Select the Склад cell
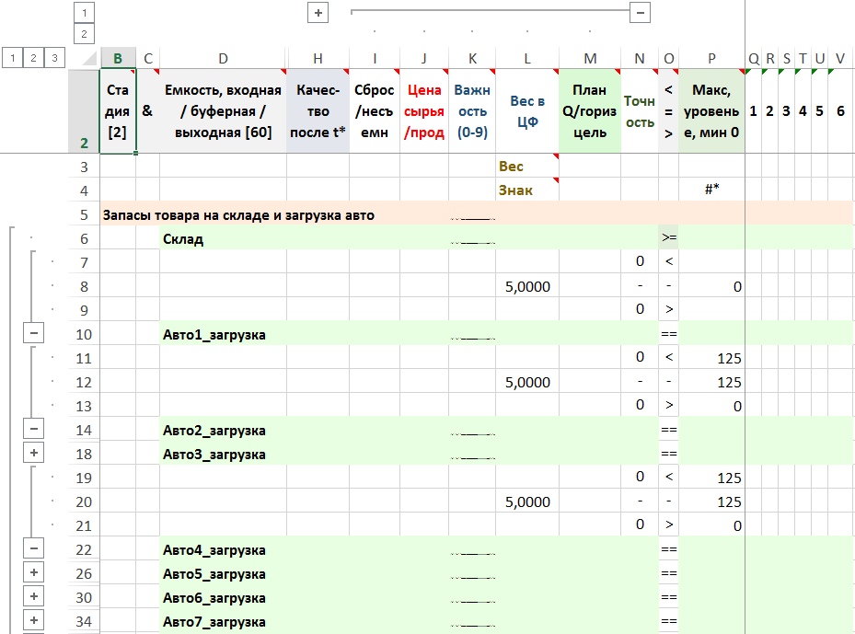855x634 pixels. (x=223, y=239)
